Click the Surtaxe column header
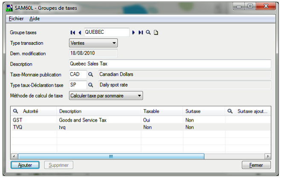This screenshot has height=179, width=281. [x=204, y=112]
